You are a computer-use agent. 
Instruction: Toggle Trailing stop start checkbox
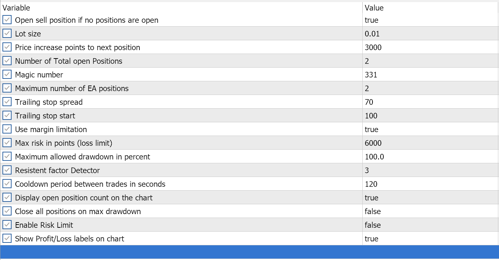coord(7,116)
